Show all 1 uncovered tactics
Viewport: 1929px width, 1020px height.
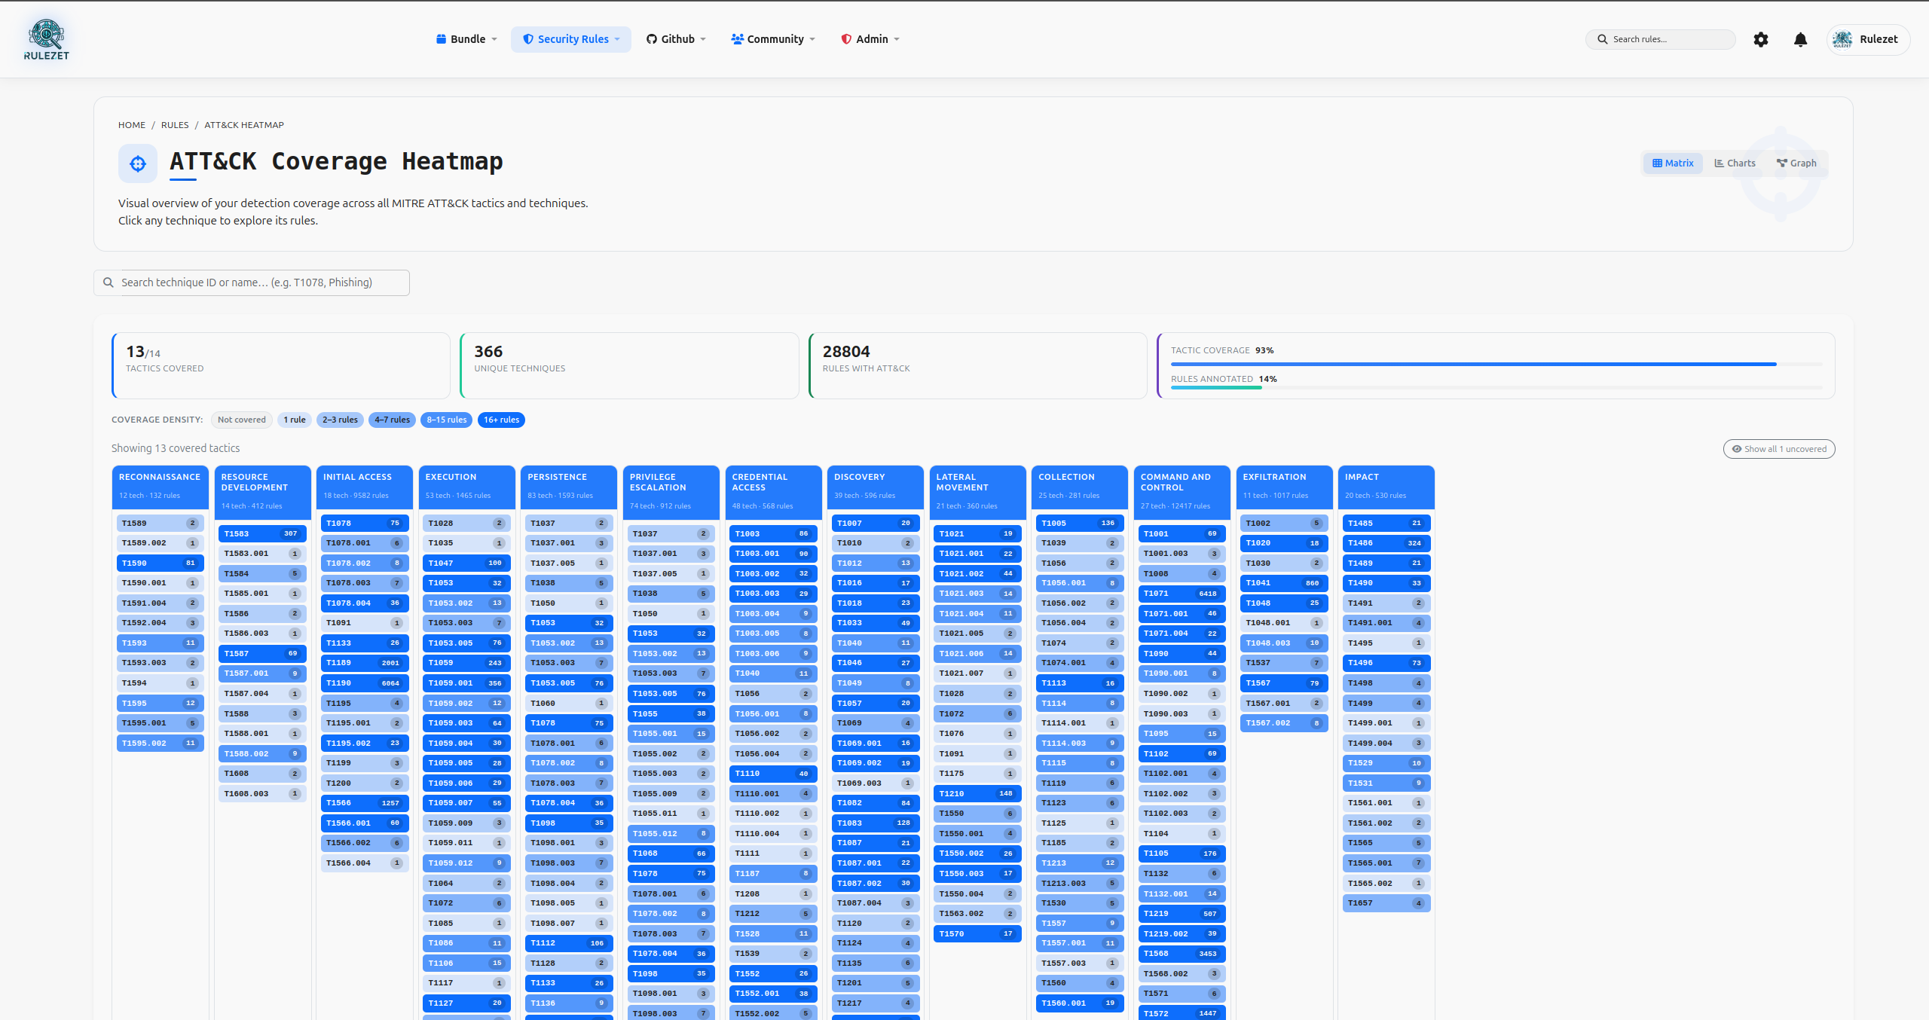click(1779, 449)
